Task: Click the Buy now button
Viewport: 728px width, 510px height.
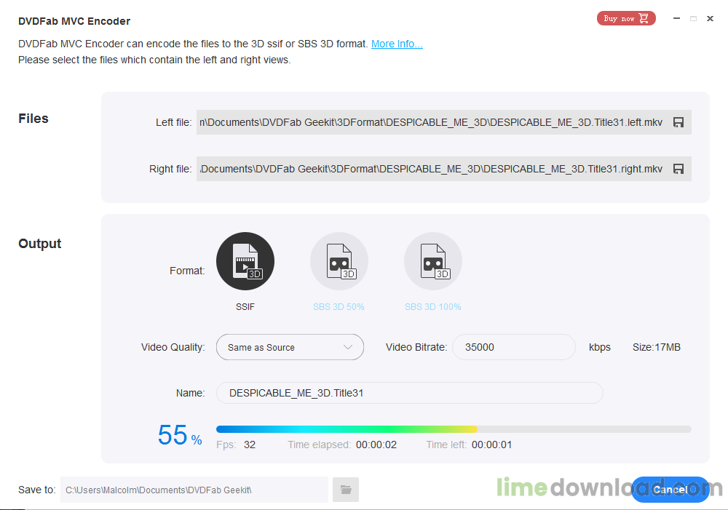Action: click(626, 18)
